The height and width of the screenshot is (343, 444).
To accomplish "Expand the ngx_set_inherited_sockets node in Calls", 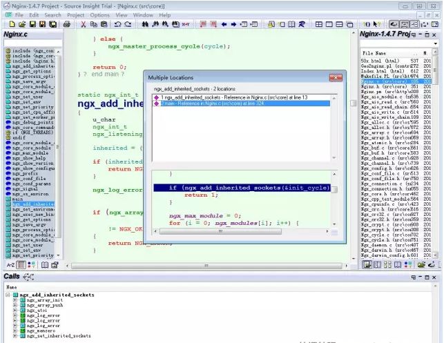I will tap(15, 335).
